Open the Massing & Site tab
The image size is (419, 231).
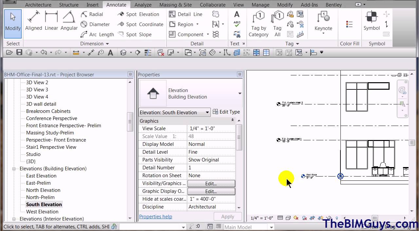point(175,5)
